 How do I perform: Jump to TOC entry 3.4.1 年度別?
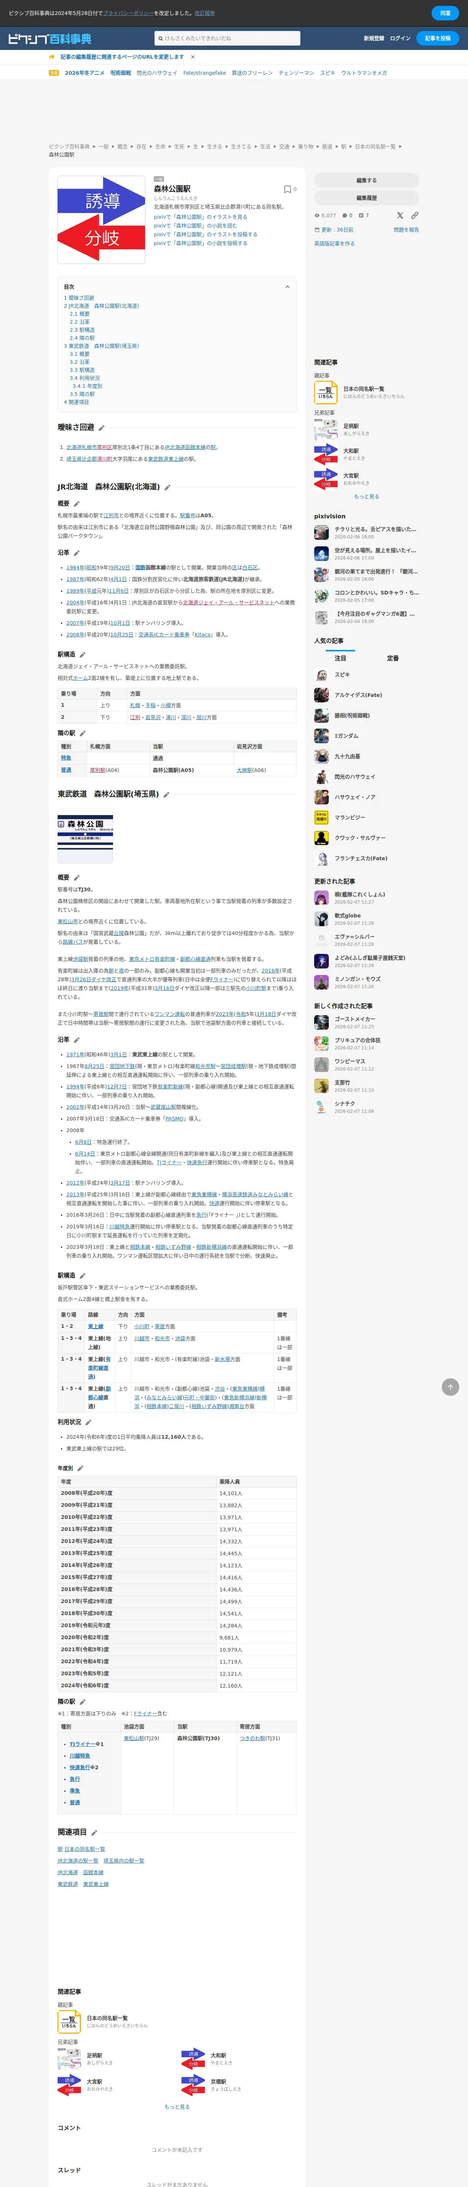point(87,386)
